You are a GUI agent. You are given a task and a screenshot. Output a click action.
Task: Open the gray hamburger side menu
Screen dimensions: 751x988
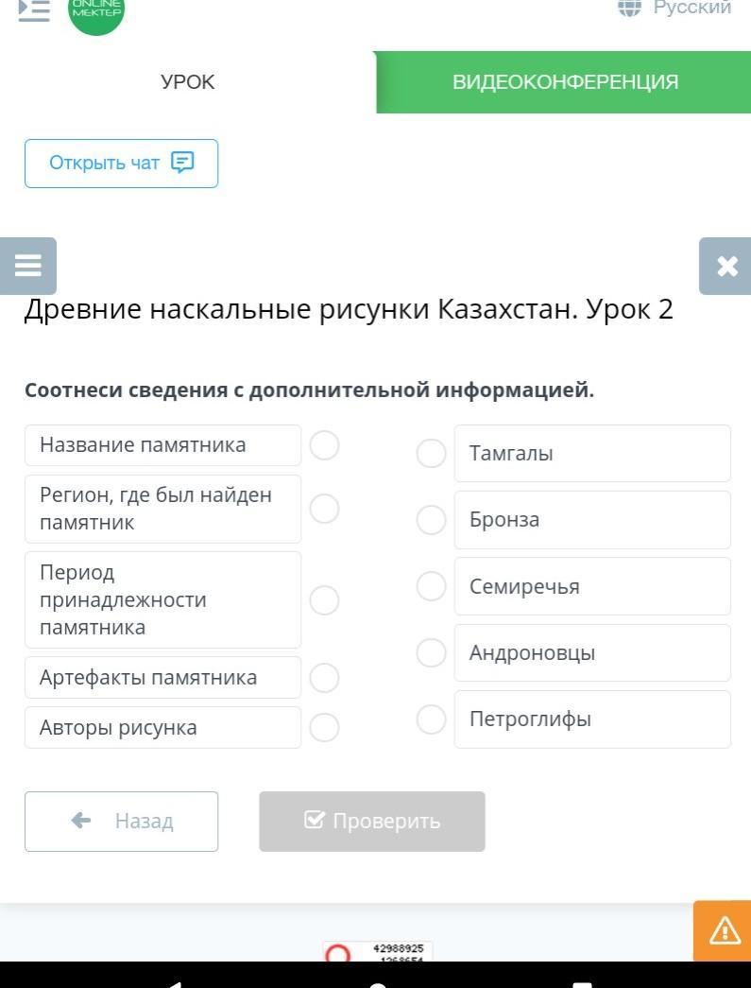(x=28, y=266)
